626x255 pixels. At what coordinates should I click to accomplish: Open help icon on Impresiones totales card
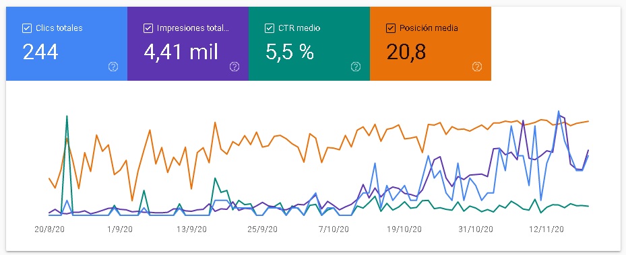234,67
